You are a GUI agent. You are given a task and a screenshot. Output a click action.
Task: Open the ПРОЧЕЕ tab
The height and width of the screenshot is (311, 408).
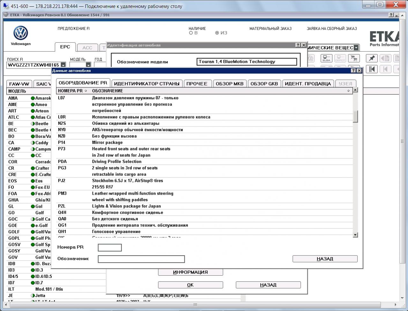pos(197,83)
